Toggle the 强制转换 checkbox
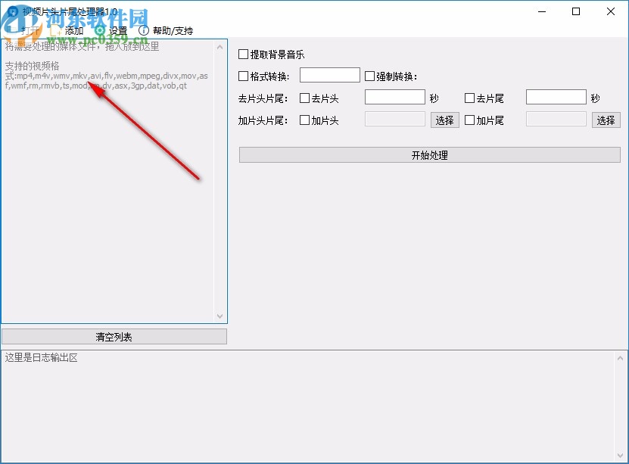 coord(369,76)
